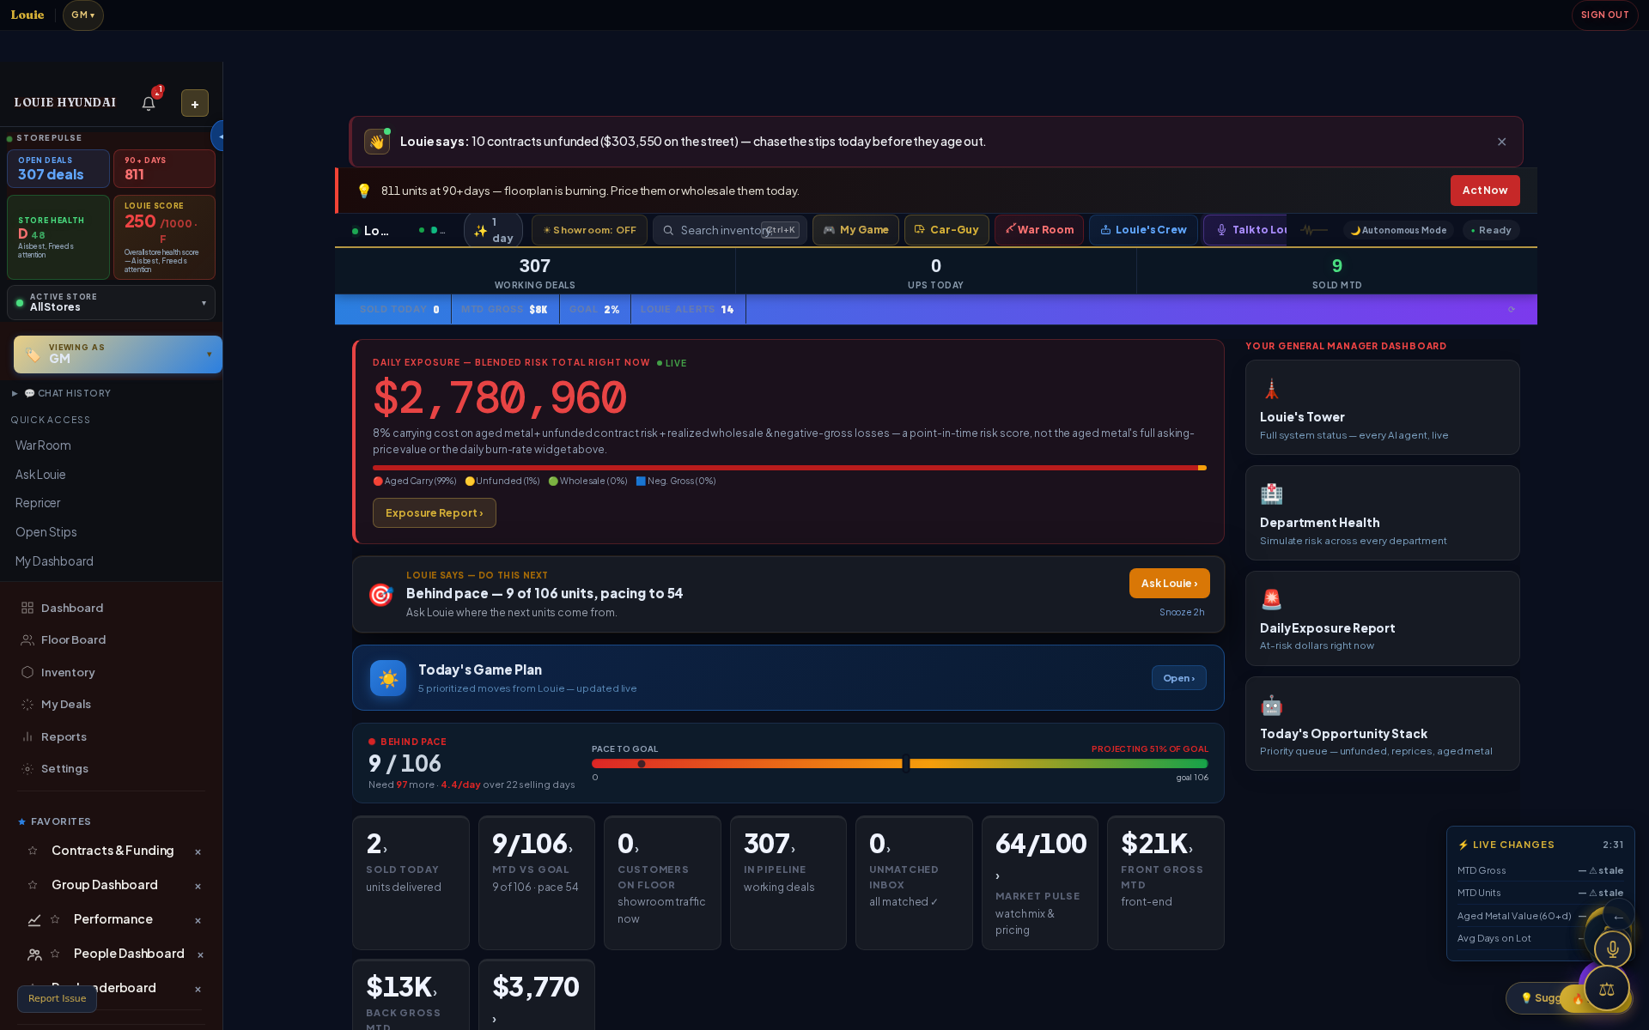
Task: Click the Search inventory field
Action: pos(730,230)
